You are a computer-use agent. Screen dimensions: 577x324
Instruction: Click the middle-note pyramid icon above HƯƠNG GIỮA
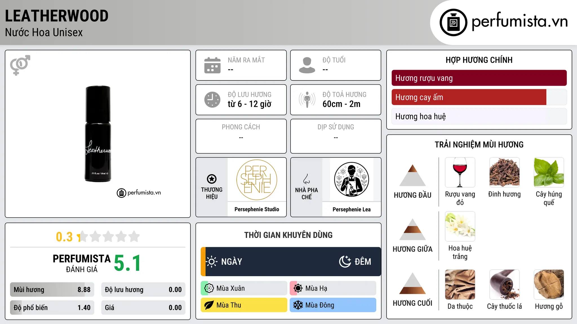click(x=412, y=229)
